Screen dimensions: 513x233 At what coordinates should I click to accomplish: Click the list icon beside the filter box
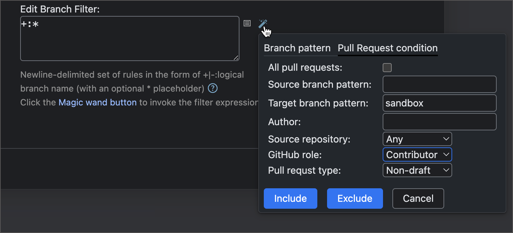point(247,23)
